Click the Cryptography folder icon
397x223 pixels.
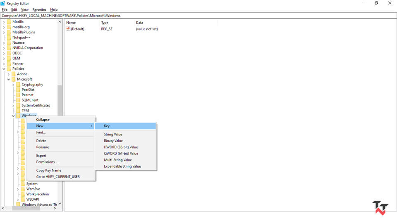pyautogui.click(x=18, y=84)
